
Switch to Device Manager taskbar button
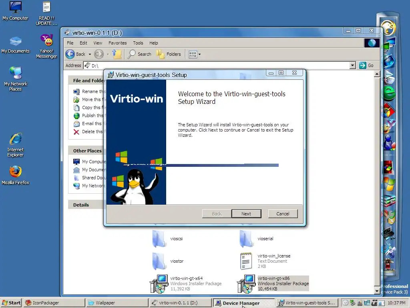tap(244, 303)
